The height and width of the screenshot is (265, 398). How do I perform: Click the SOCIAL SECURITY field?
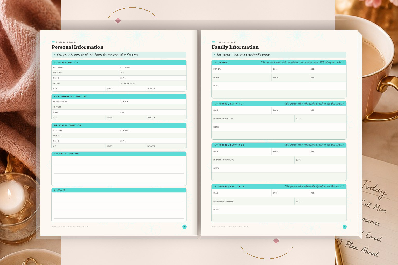[153, 83]
